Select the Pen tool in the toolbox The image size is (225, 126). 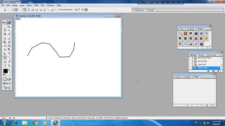pos(5,57)
